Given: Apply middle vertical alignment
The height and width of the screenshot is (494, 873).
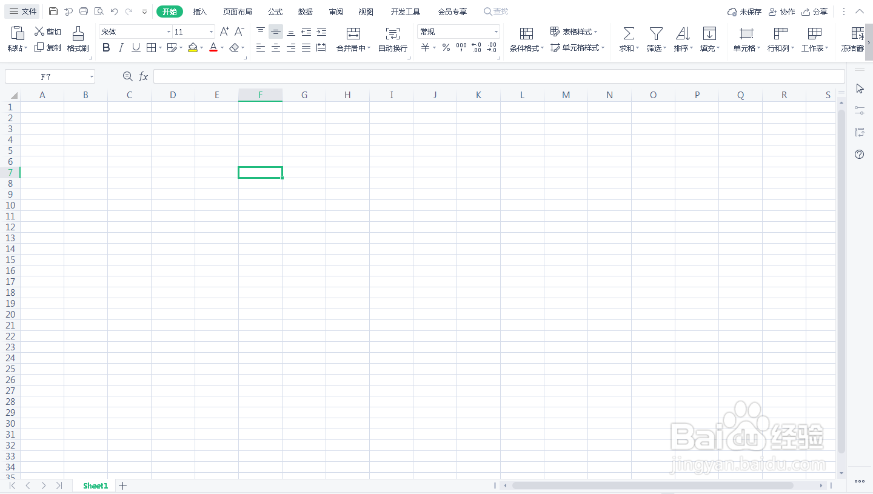Looking at the screenshot, I should [x=276, y=32].
